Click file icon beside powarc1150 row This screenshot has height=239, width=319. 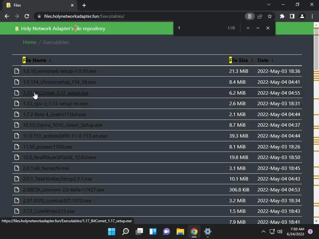pyautogui.click(x=17, y=147)
